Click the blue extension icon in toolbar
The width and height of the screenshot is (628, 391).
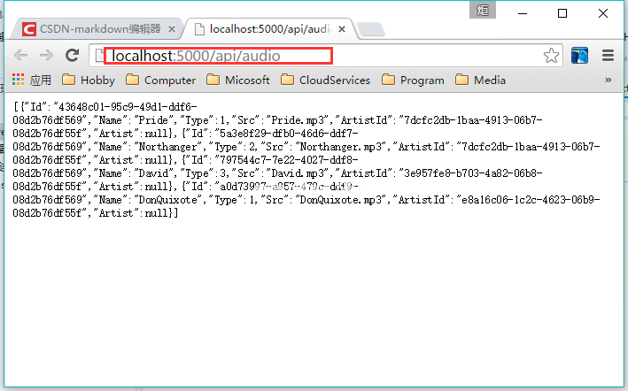[580, 56]
